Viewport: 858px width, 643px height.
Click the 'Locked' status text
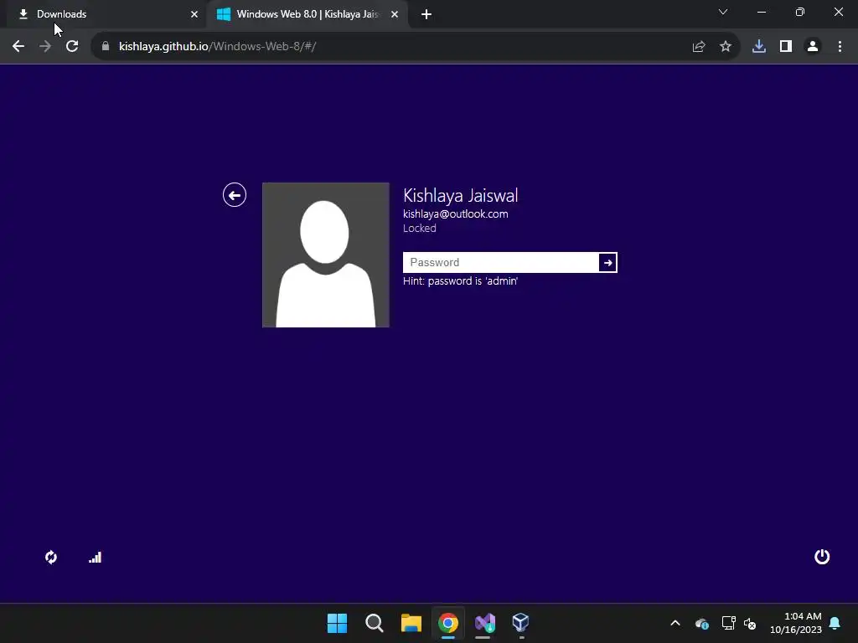[420, 229]
